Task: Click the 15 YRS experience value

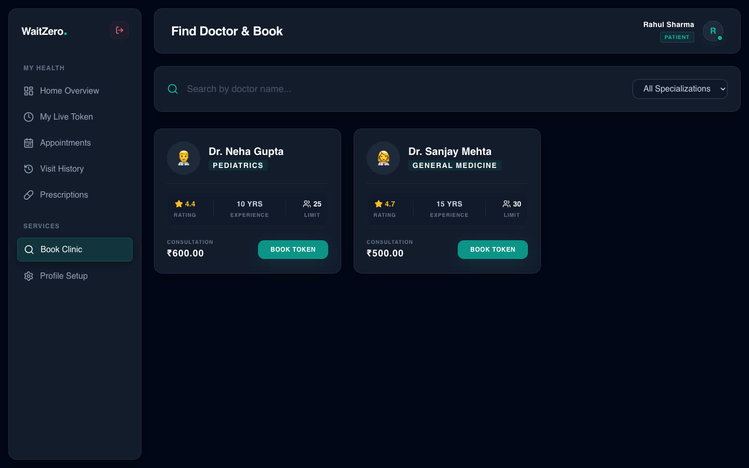Action: pyautogui.click(x=449, y=204)
